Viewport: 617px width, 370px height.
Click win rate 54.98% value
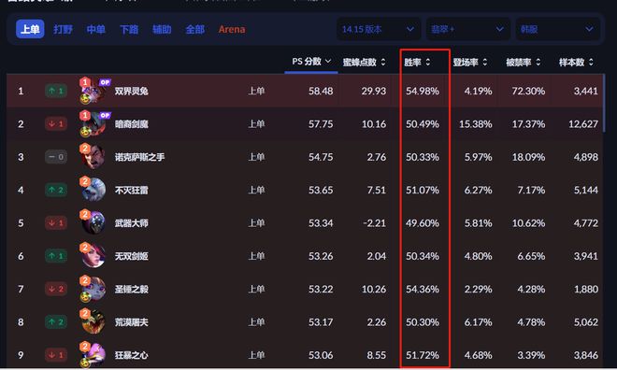(x=423, y=92)
